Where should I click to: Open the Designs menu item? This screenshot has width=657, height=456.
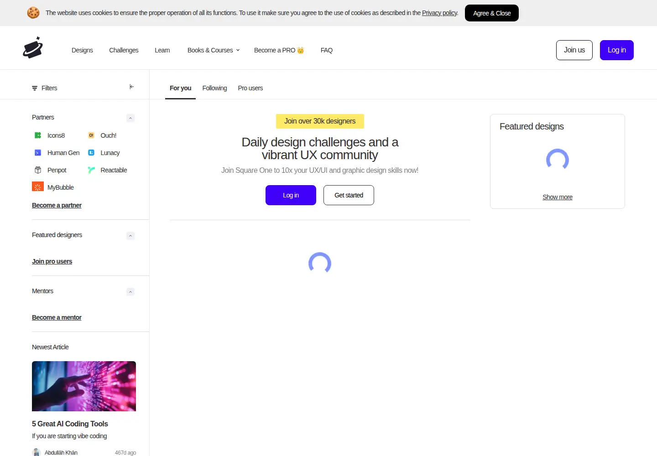click(82, 50)
